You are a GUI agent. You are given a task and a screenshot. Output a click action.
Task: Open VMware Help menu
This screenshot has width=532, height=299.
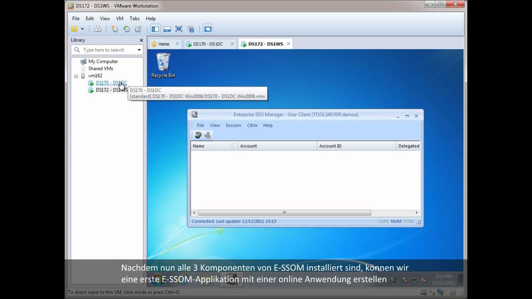(150, 19)
